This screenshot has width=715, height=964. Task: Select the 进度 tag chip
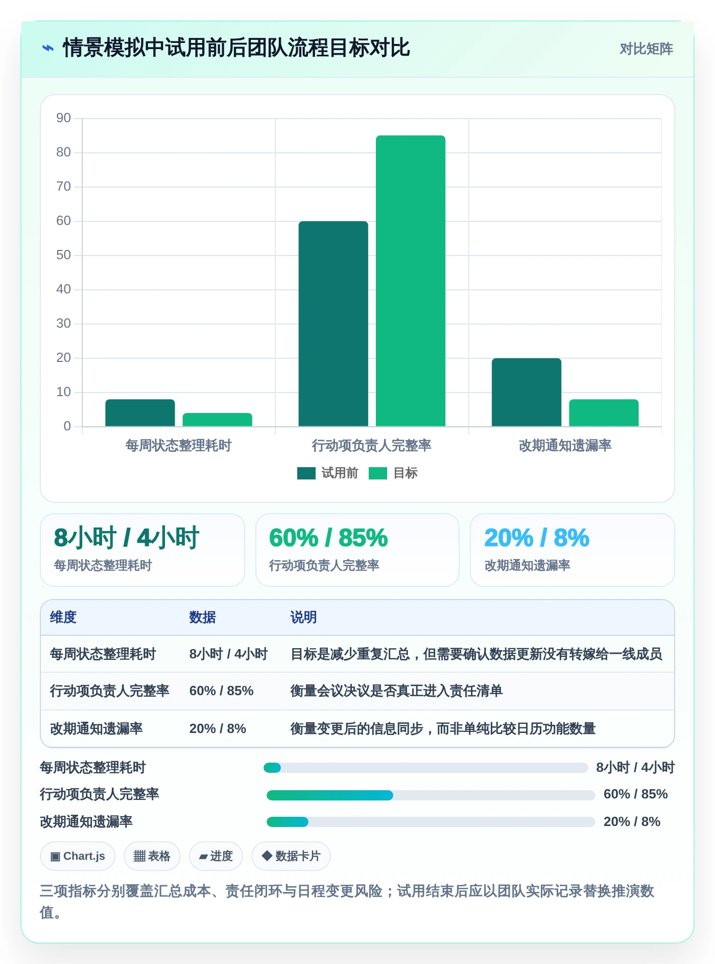pyautogui.click(x=216, y=856)
